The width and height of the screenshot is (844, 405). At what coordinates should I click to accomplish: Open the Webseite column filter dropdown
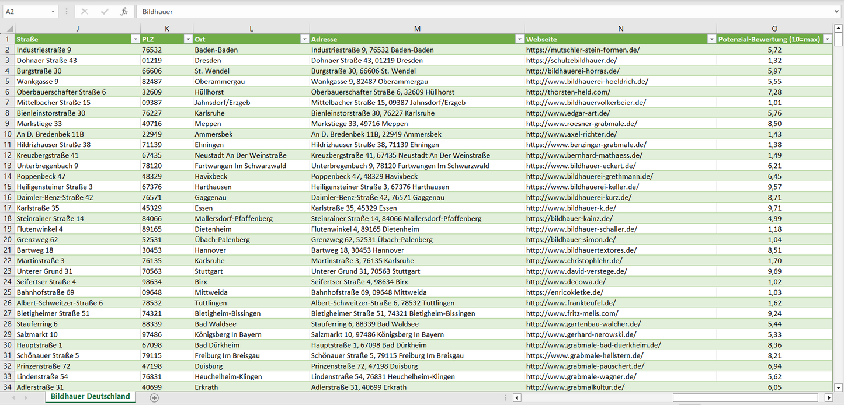711,39
